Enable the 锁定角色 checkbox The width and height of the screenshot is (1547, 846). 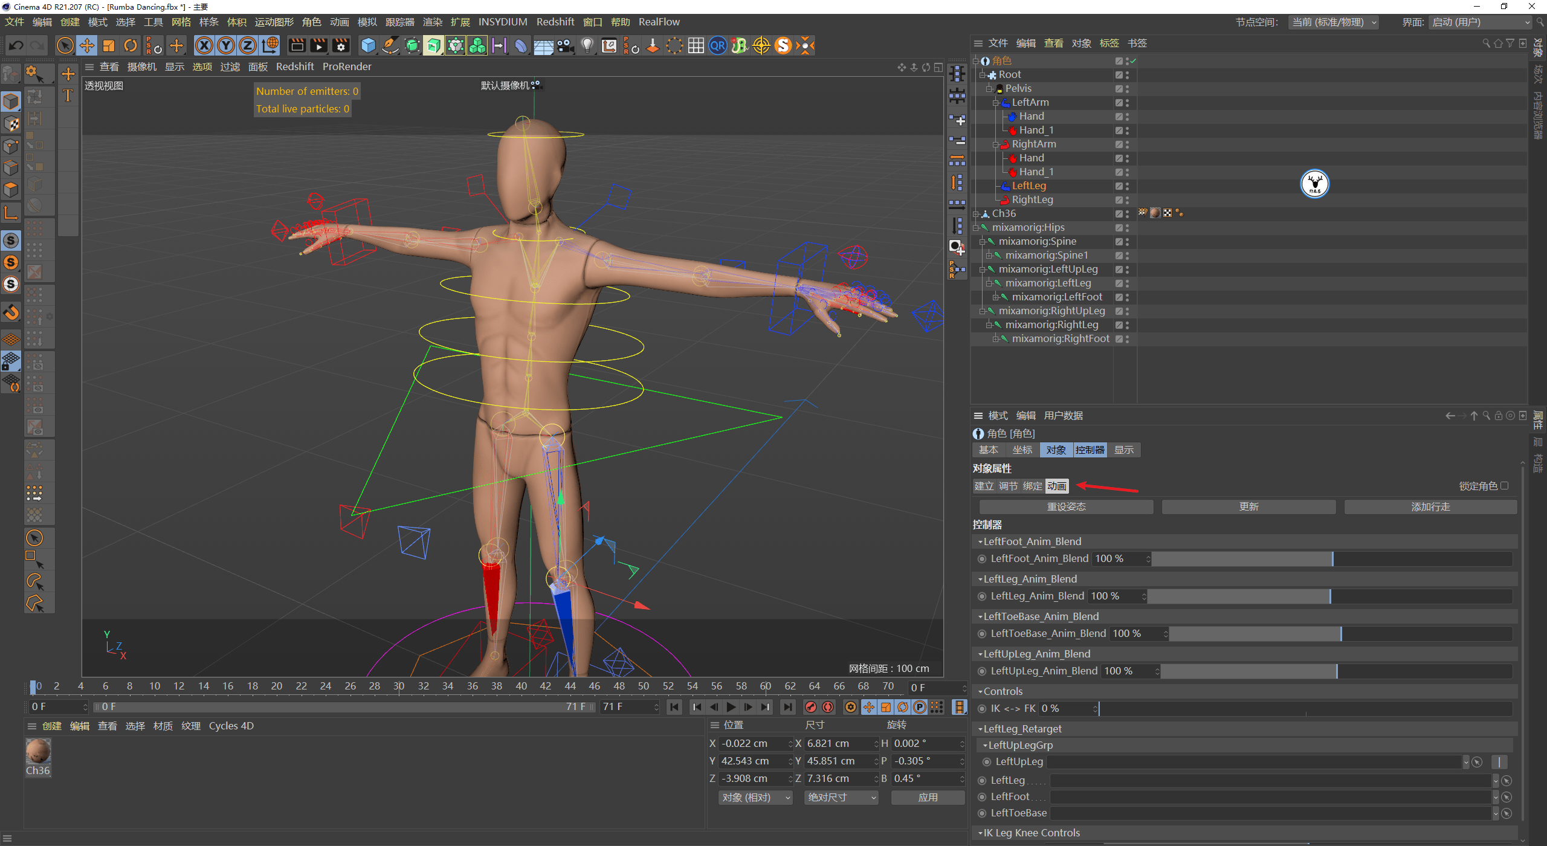coord(1504,485)
